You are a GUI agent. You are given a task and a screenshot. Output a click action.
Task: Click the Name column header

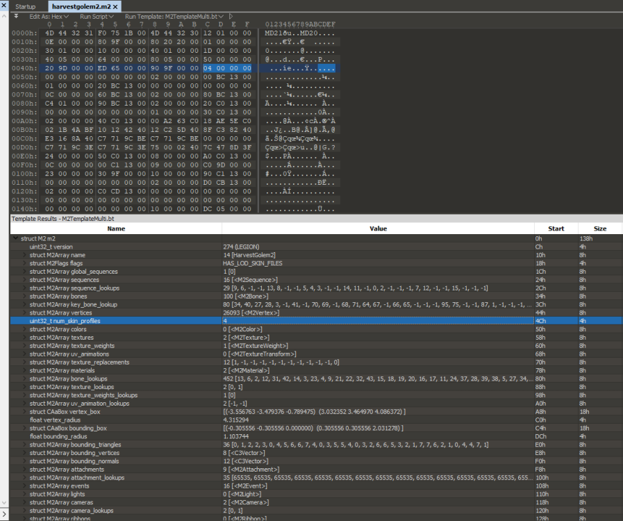point(116,228)
